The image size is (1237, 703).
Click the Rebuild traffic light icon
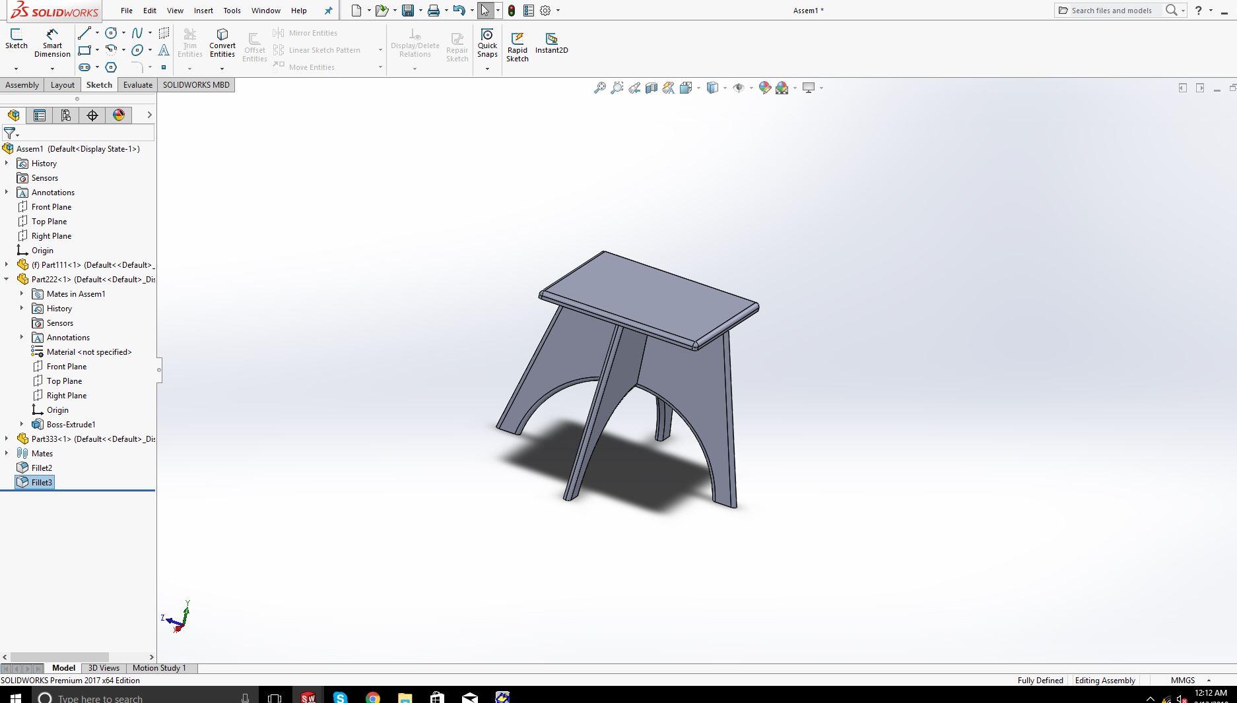tap(512, 11)
